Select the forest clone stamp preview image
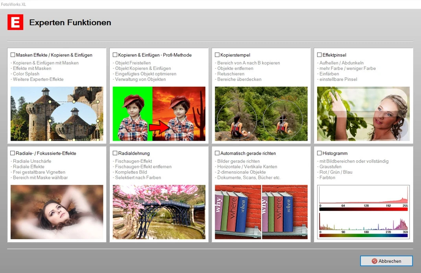Image resolution: width=421 pixels, height=273 pixels. (261, 114)
